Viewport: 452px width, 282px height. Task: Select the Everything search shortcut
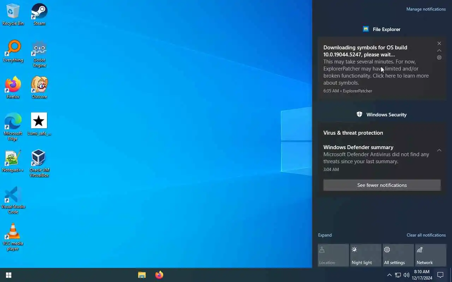(x=13, y=51)
